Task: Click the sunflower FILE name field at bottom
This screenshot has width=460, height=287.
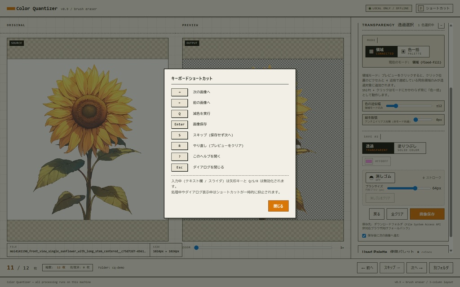Action: pos(77,251)
